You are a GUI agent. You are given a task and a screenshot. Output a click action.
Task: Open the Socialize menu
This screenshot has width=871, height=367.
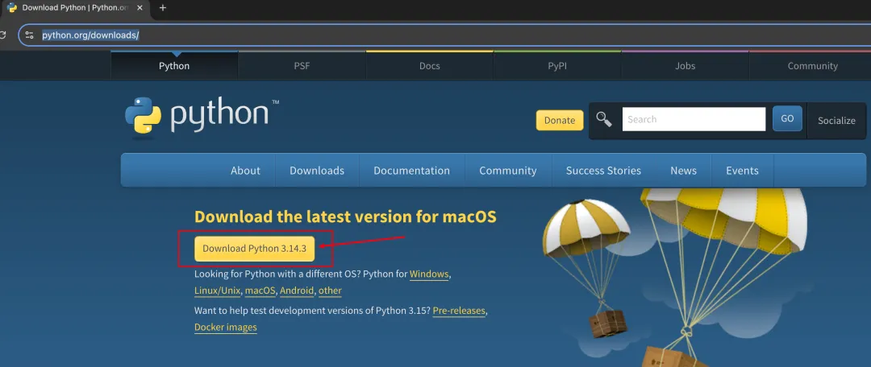(x=836, y=120)
